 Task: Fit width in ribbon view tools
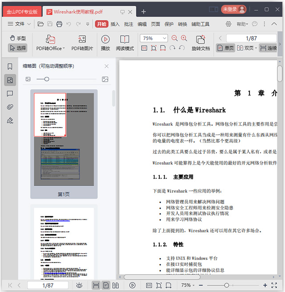[x=163, y=48]
